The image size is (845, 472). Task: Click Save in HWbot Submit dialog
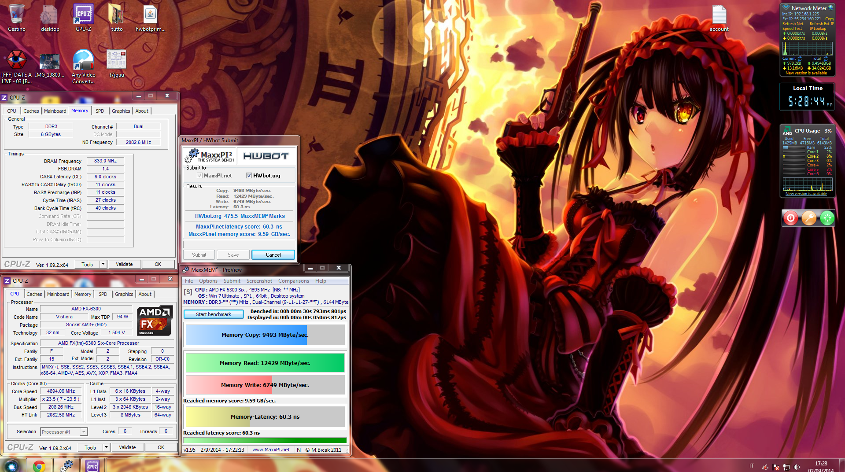[233, 255]
